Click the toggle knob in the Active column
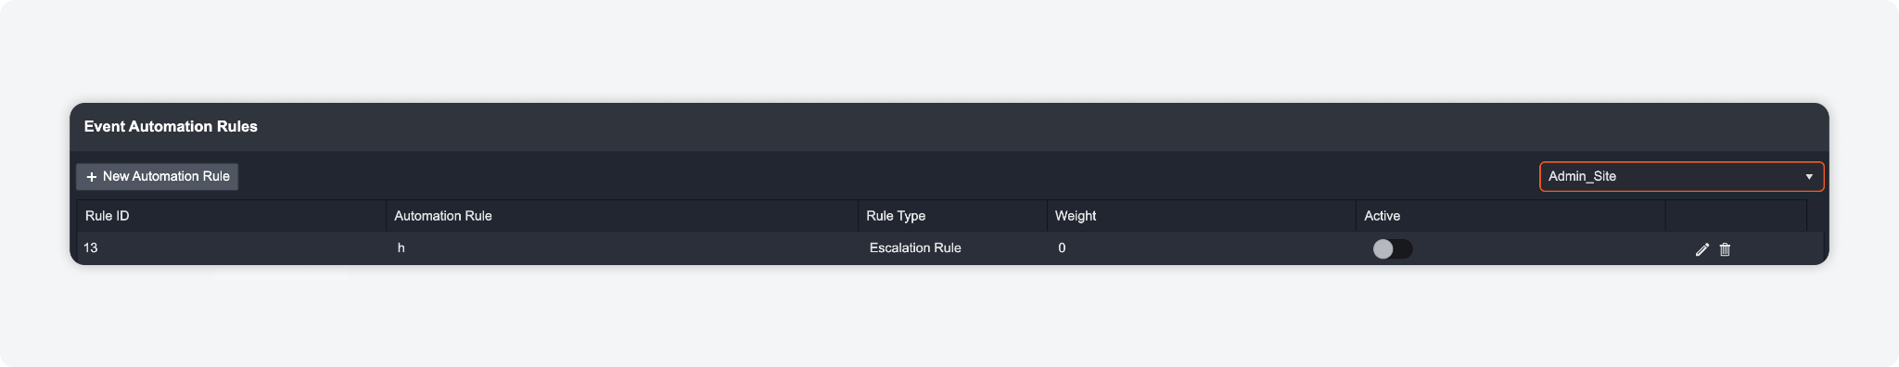Image resolution: width=1899 pixels, height=367 pixels. tap(1383, 248)
